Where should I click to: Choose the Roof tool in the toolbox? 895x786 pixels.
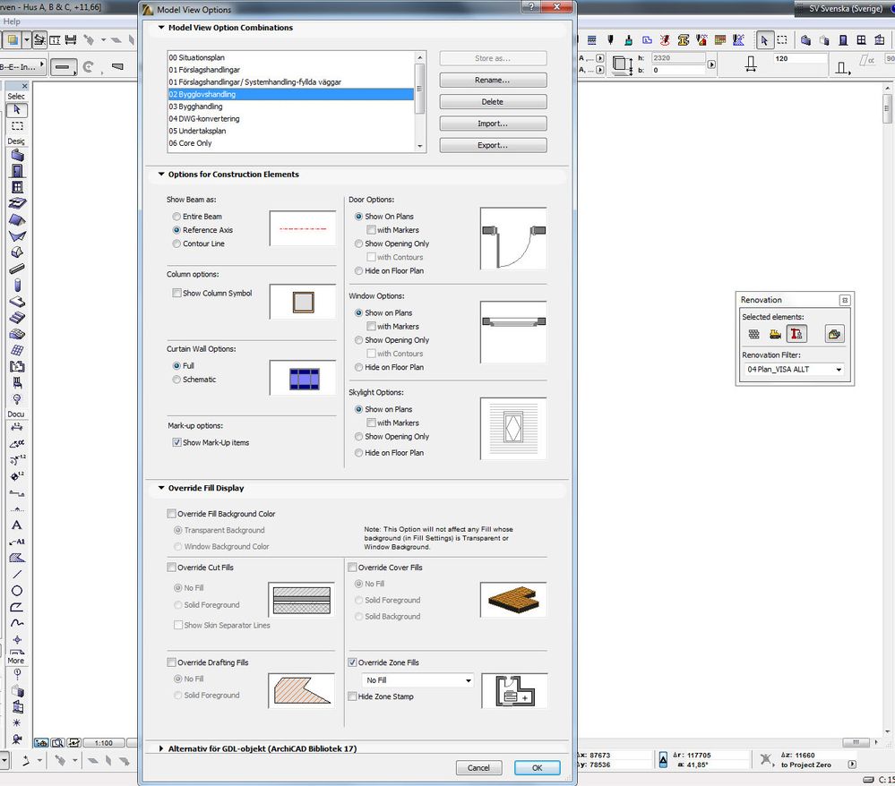(17, 219)
